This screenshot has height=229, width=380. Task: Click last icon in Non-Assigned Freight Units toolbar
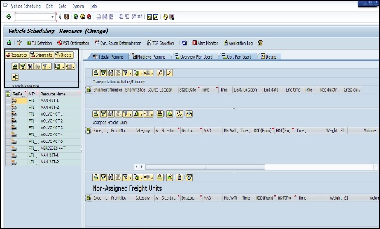click(x=189, y=177)
